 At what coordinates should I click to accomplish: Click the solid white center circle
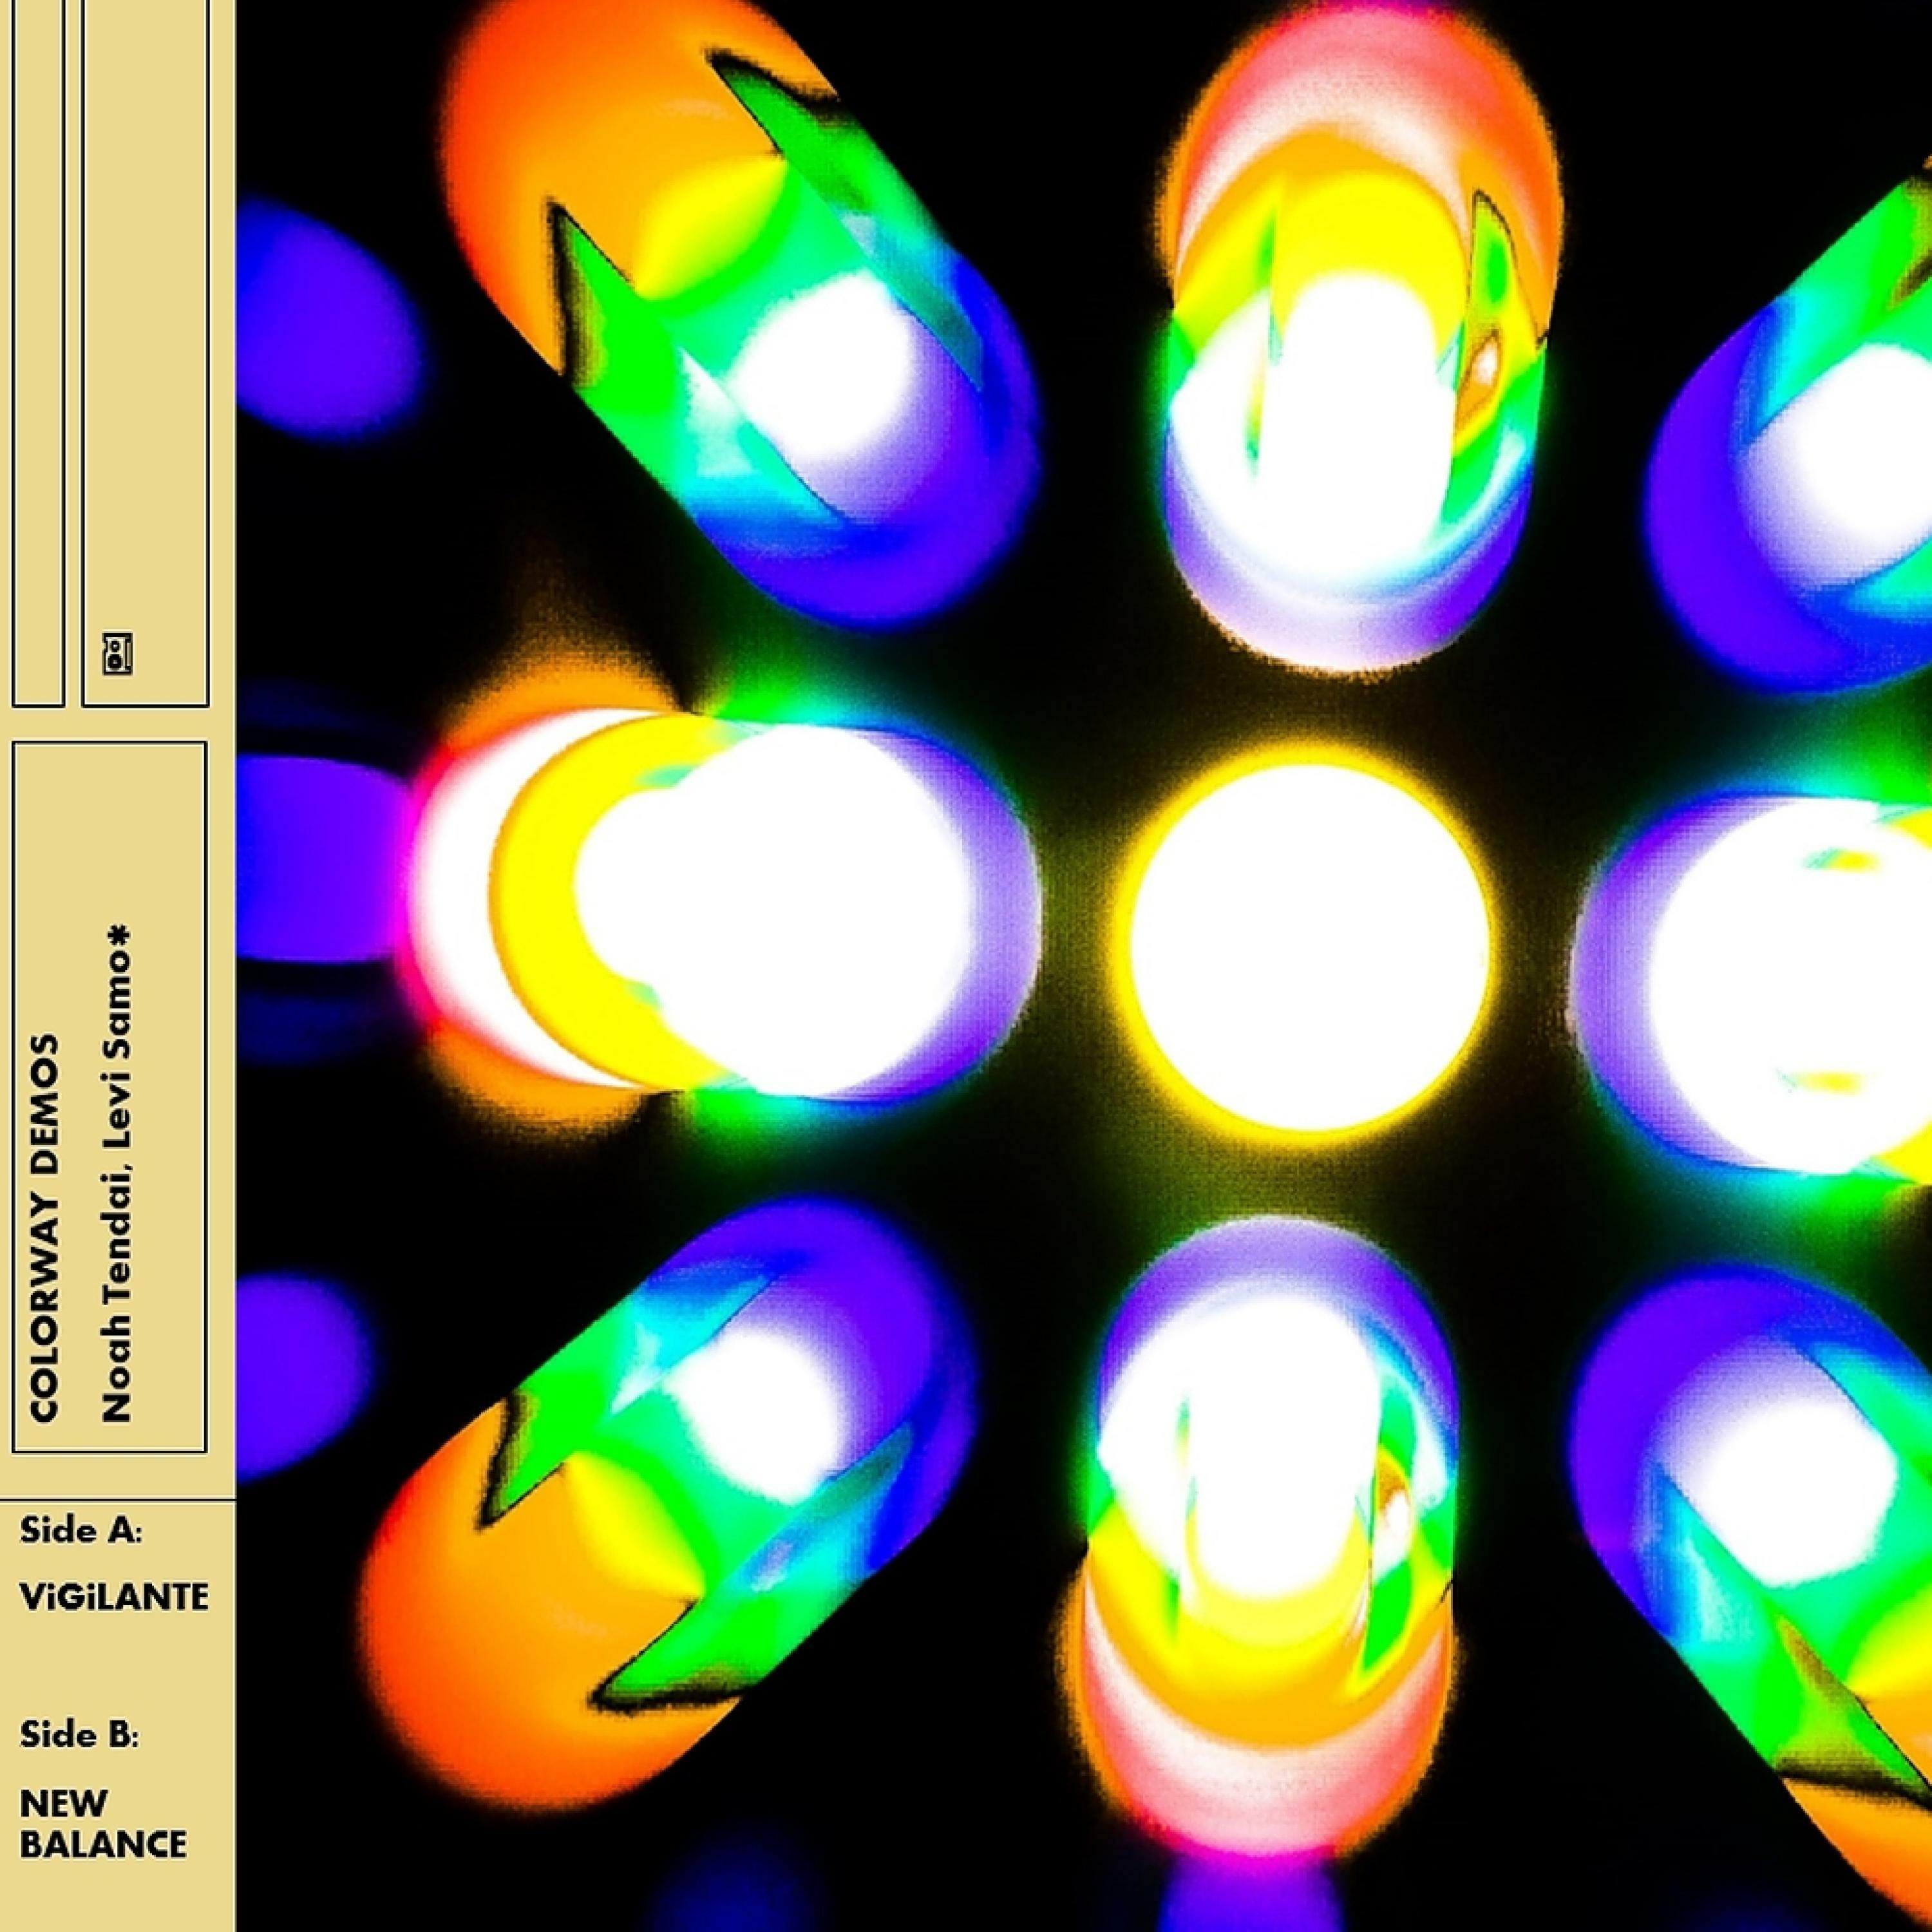point(1309,946)
